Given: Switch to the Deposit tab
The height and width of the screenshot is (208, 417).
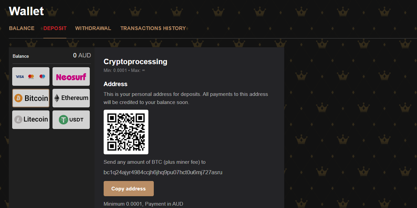Looking at the screenshot, I should pos(55,28).
